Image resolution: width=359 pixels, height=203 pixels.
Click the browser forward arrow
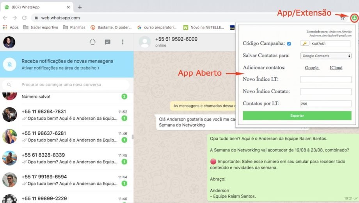click(x=15, y=18)
